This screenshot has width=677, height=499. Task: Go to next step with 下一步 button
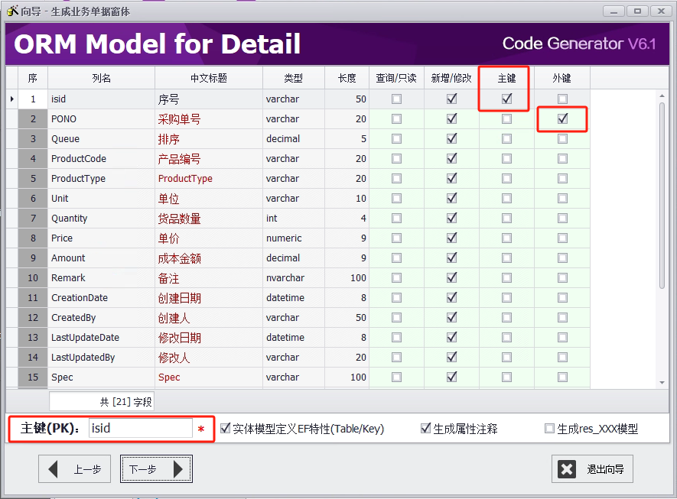[156, 468]
